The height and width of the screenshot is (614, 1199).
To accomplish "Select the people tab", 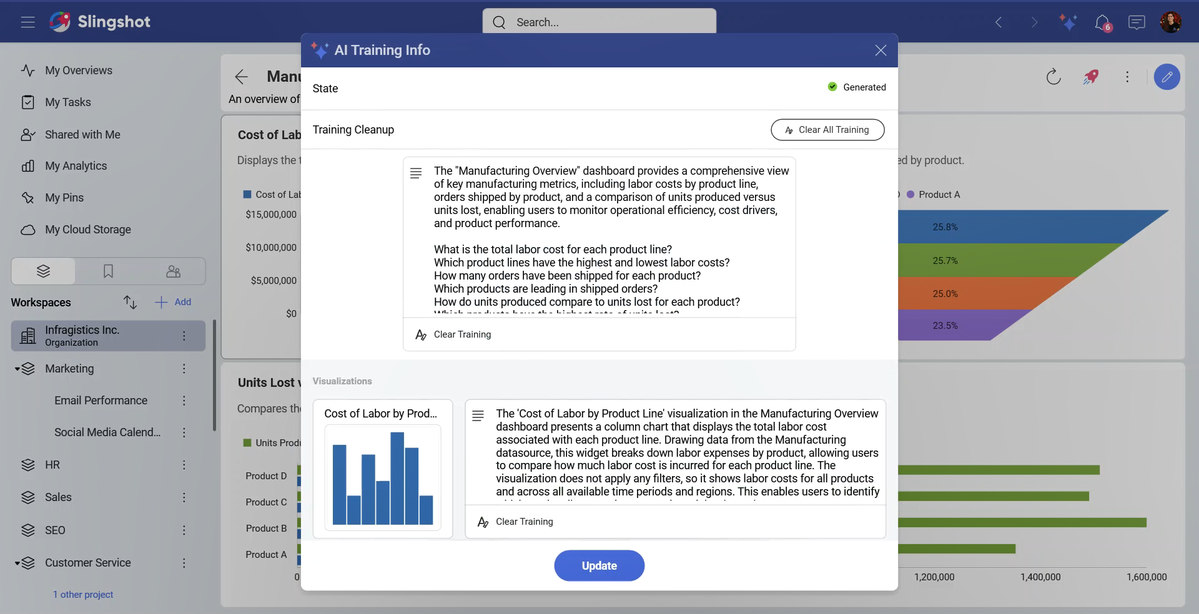I will click(173, 271).
